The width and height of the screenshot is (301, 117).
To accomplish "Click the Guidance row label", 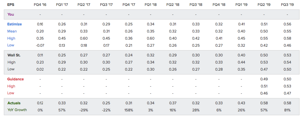I will tap(15, 79).
